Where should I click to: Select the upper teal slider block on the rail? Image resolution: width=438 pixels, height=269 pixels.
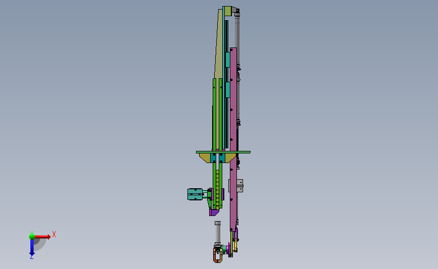[228, 60]
